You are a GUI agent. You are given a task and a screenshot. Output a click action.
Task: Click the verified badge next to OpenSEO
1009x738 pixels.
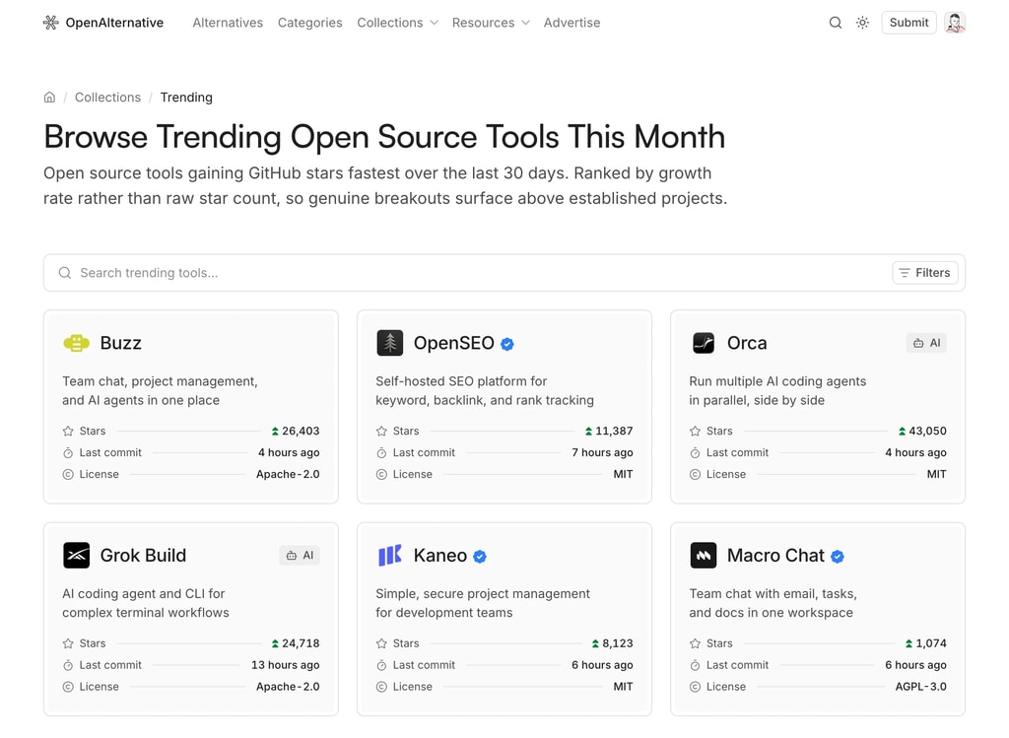(x=507, y=344)
